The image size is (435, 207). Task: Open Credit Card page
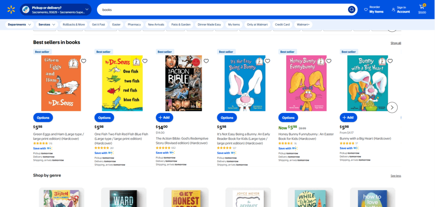pyautogui.click(x=282, y=25)
